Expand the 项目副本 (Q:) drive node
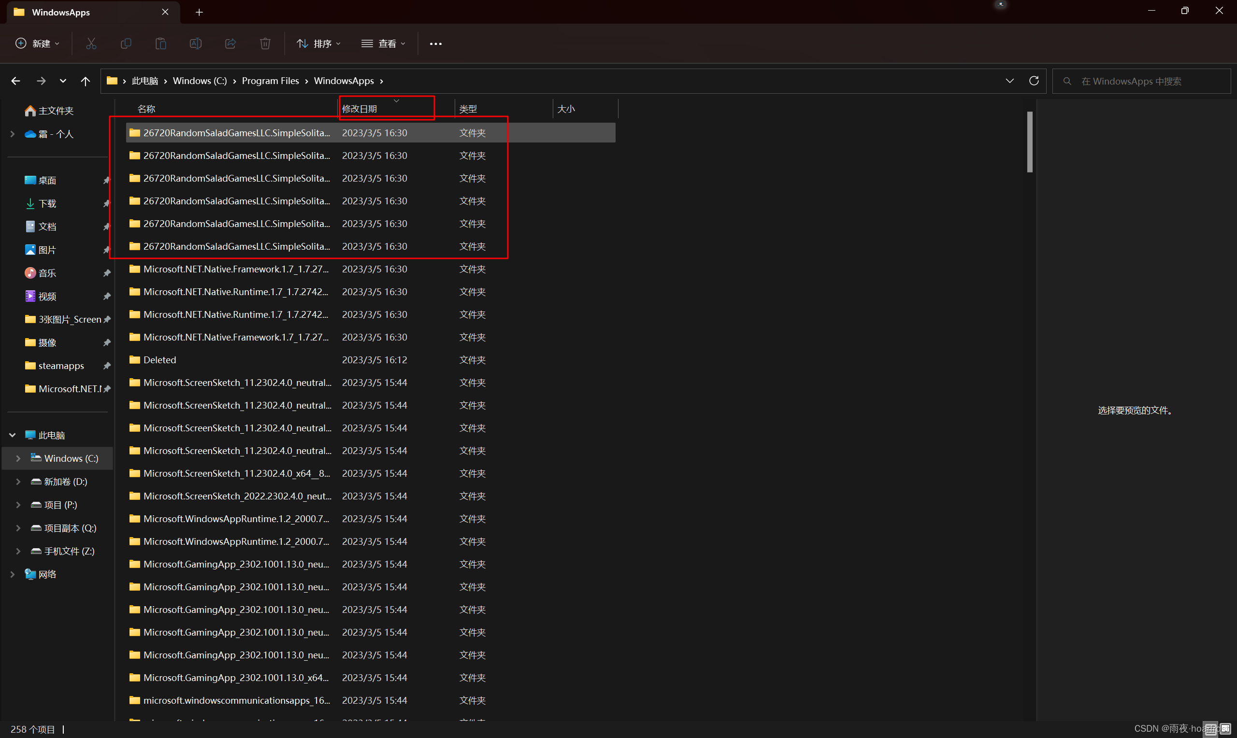This screenshot has height=738, width=1237. pos(18,528)
